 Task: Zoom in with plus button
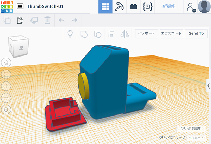pyautogui.click(x=6, y=86)
